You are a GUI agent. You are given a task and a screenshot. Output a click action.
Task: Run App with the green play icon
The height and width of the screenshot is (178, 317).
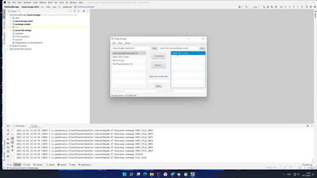tap(264, 7)
